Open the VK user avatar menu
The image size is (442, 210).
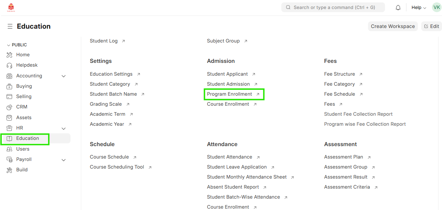click(x=436, y=7)
